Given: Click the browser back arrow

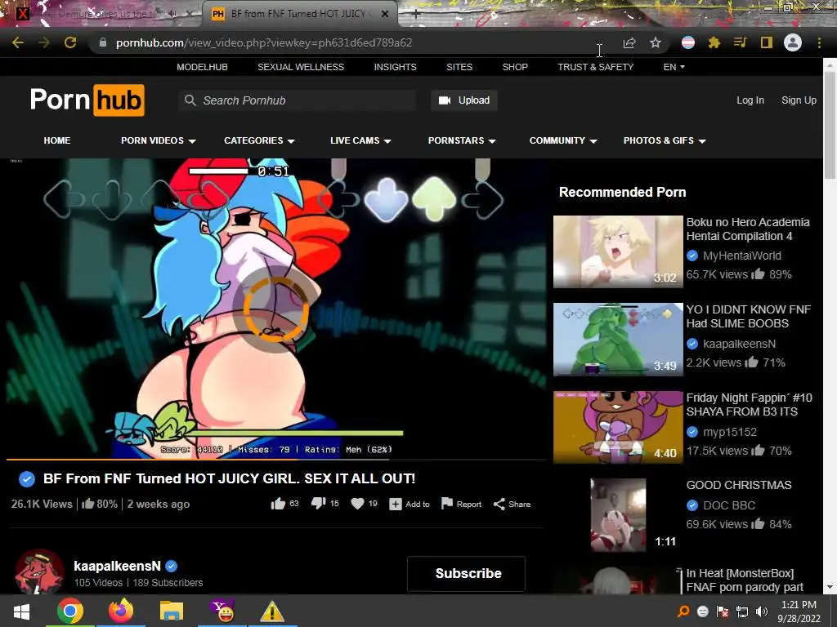Looking at the screenshot, I should point(18,42).
